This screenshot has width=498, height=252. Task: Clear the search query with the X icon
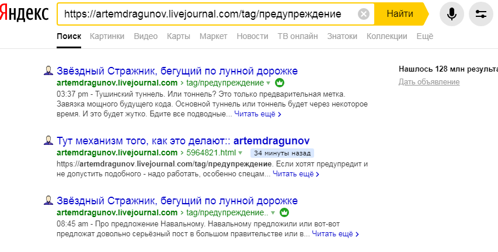pyautogui.click(x=364, y=14)
